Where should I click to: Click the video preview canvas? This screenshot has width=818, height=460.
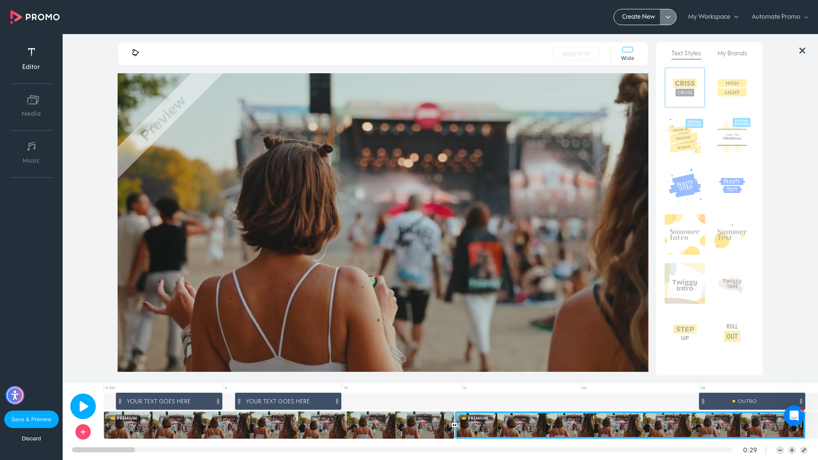383,222
